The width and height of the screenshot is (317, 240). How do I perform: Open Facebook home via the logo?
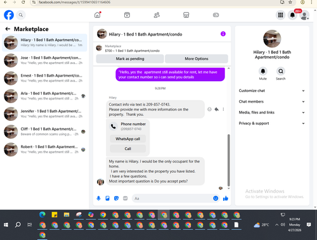pyautogui.click(x=9, y=15)
